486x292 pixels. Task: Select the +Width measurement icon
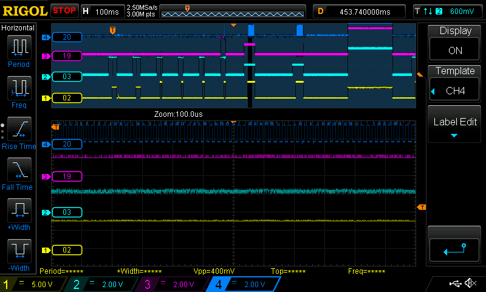[19, 210]
